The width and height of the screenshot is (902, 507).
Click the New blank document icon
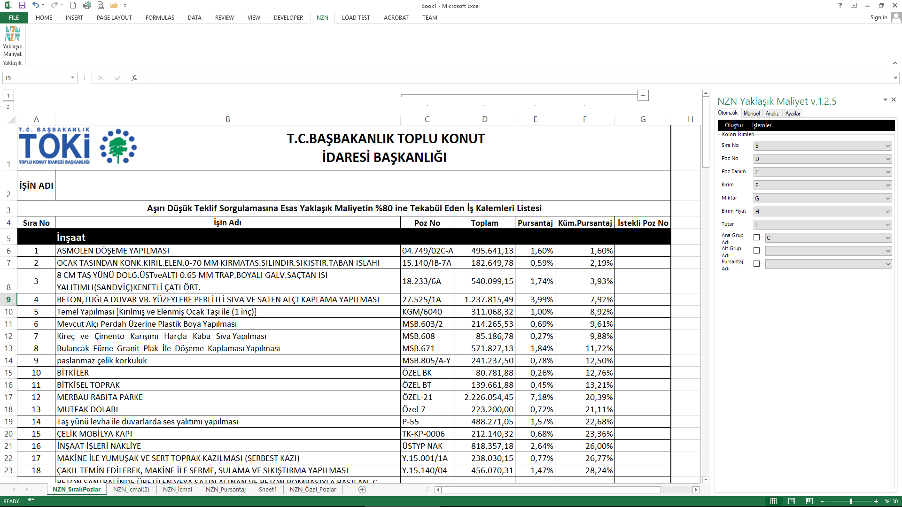pos(73,5)
